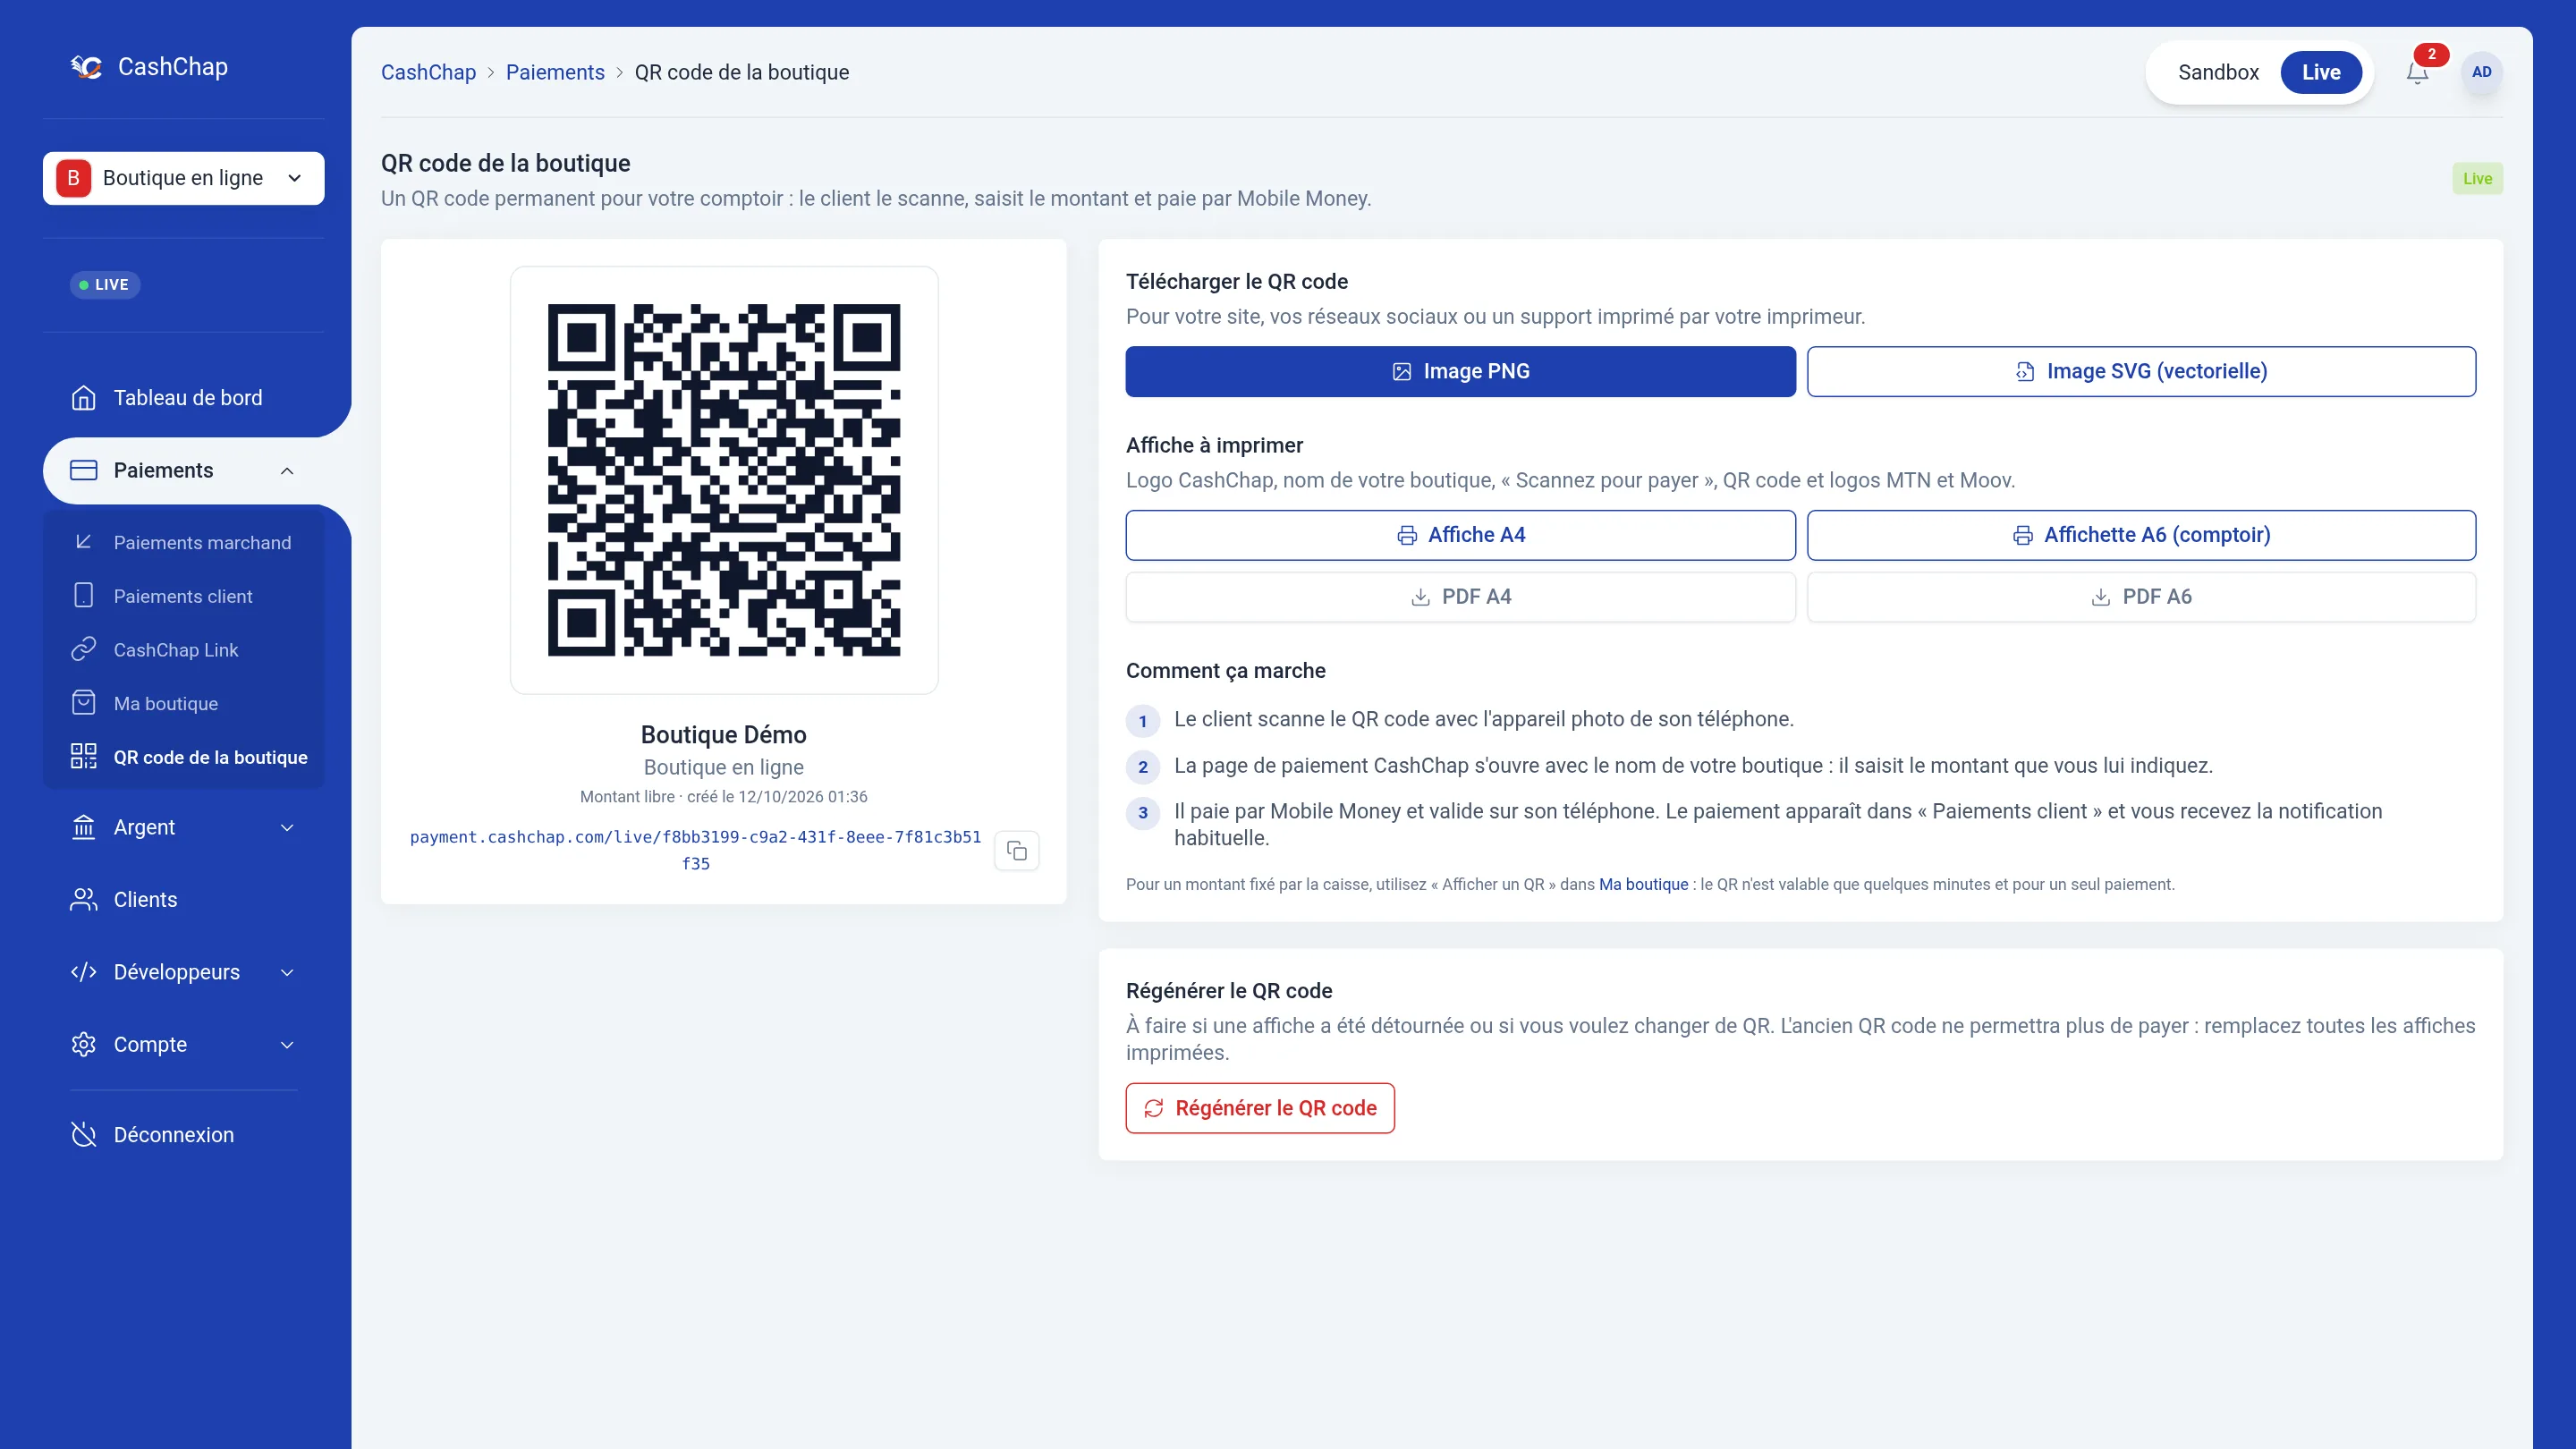Click the green Live badge near title

pyautogui.click(x=2477, y=179)
